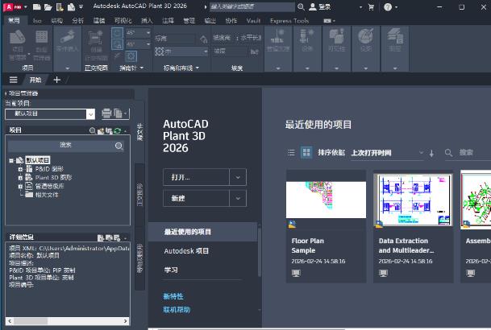Click the New file icon in quick access toolbar

pos(36,6)
